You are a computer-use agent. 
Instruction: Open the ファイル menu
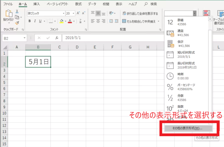click(8, 4)
